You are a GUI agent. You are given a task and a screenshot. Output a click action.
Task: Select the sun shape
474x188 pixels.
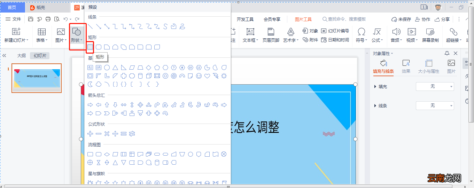(224, 76)
